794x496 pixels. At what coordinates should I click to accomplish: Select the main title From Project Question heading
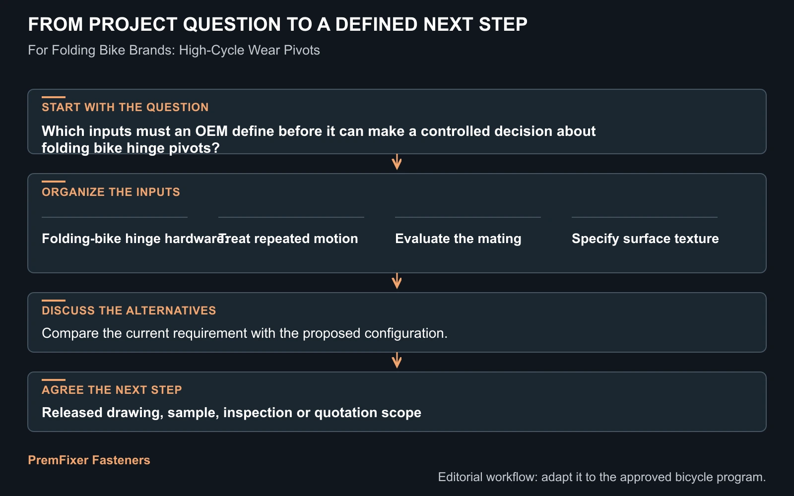pyautogui.click(x=277, y=24)
